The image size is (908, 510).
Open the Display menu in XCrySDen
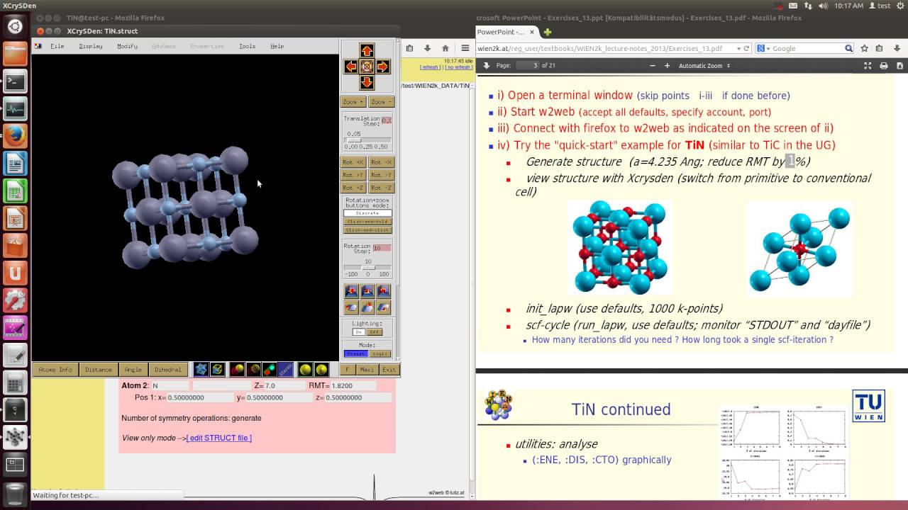pyautogui.click(x=91, y=46)
